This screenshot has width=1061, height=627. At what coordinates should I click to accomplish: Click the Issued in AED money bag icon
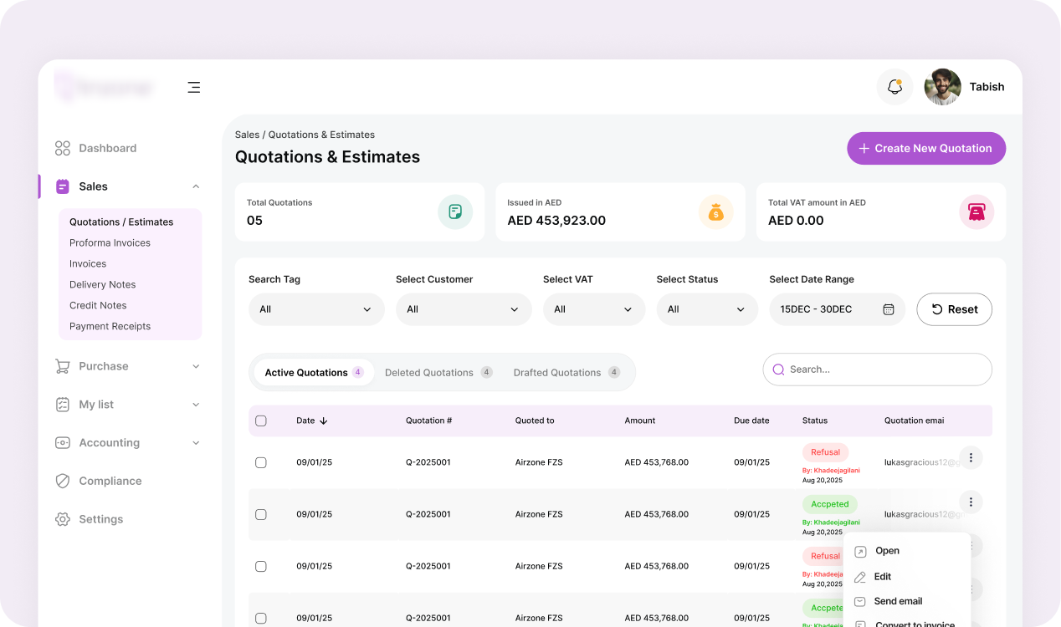(x=716, y=212)
